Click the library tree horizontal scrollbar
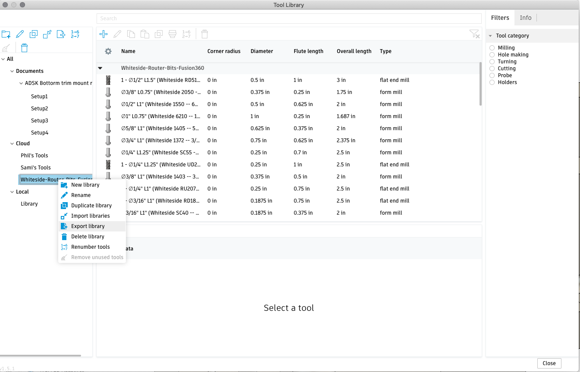This screenshot has height=372, width=580. [x=41, y=356]
